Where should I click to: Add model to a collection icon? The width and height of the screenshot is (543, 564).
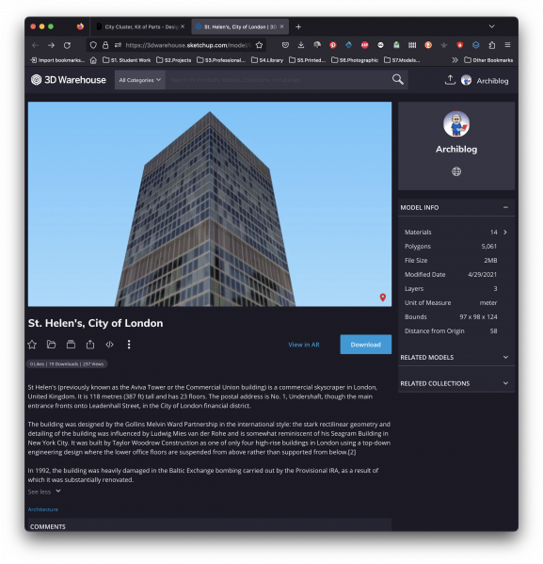pyautogui.click(x=71, y=345)
